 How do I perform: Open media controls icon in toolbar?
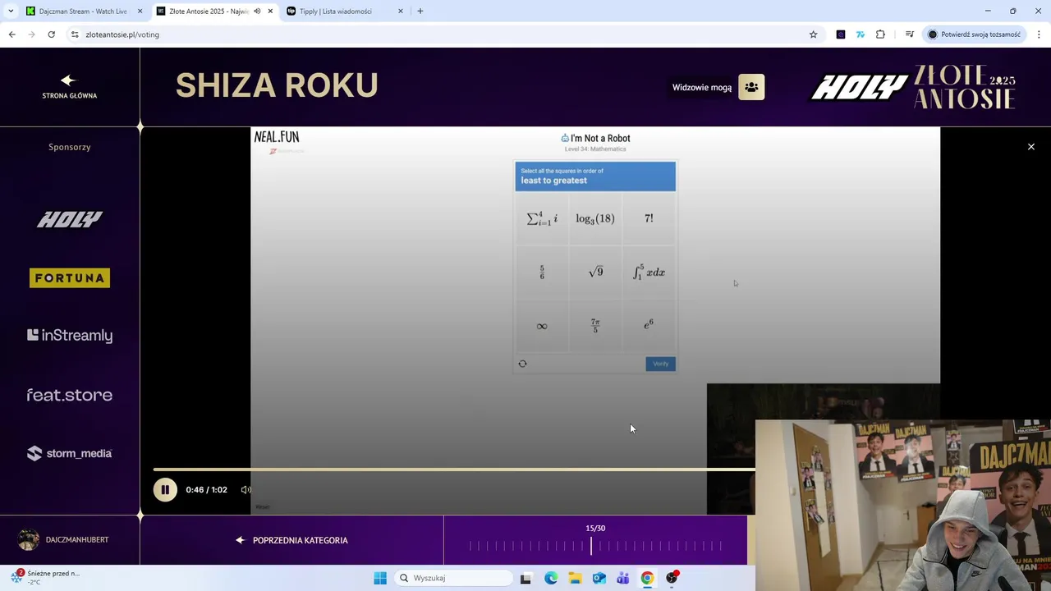tap(910, 34)
